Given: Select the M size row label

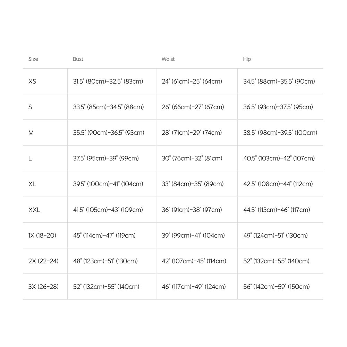Looking at the screenshot, I should click(x=31, y=133).
